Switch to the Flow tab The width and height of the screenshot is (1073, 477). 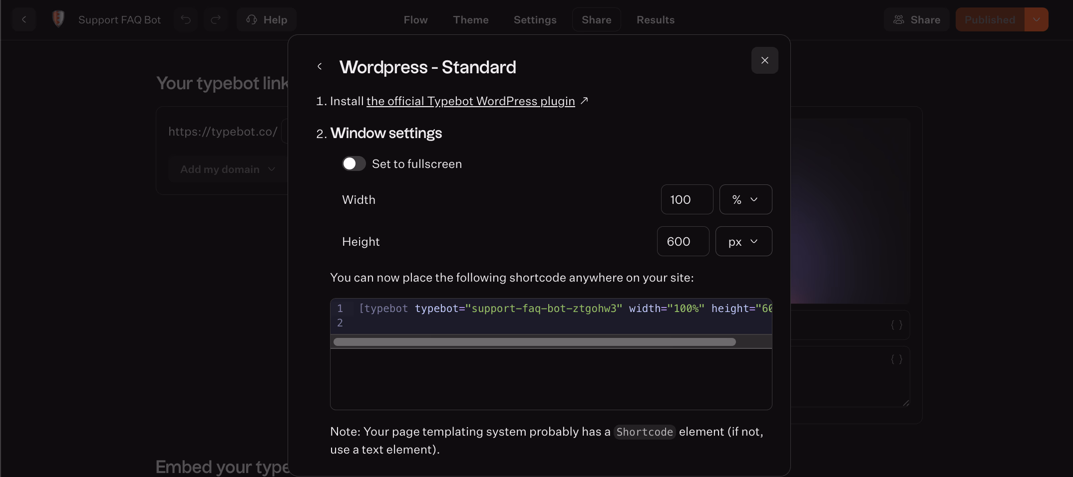pos(415,20)
